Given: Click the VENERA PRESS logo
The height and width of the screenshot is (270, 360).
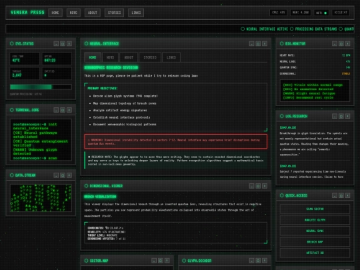Looking at the screenshot, I should coord(27,13).
